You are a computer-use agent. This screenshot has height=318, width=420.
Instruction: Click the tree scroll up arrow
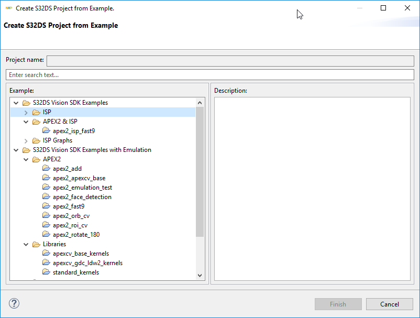[x=200, y=103]
